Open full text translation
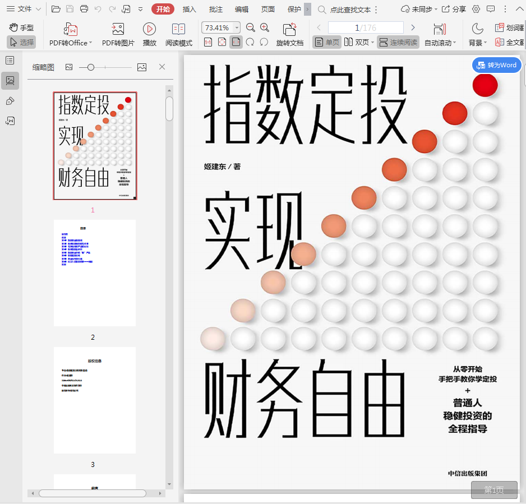The height and width of the screenshot is (504, 526). coord(509,42)
